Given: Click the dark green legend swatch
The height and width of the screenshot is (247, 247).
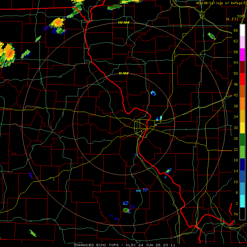Looking at the screenshot, I should pyautogui.click(x=242, y=140).
